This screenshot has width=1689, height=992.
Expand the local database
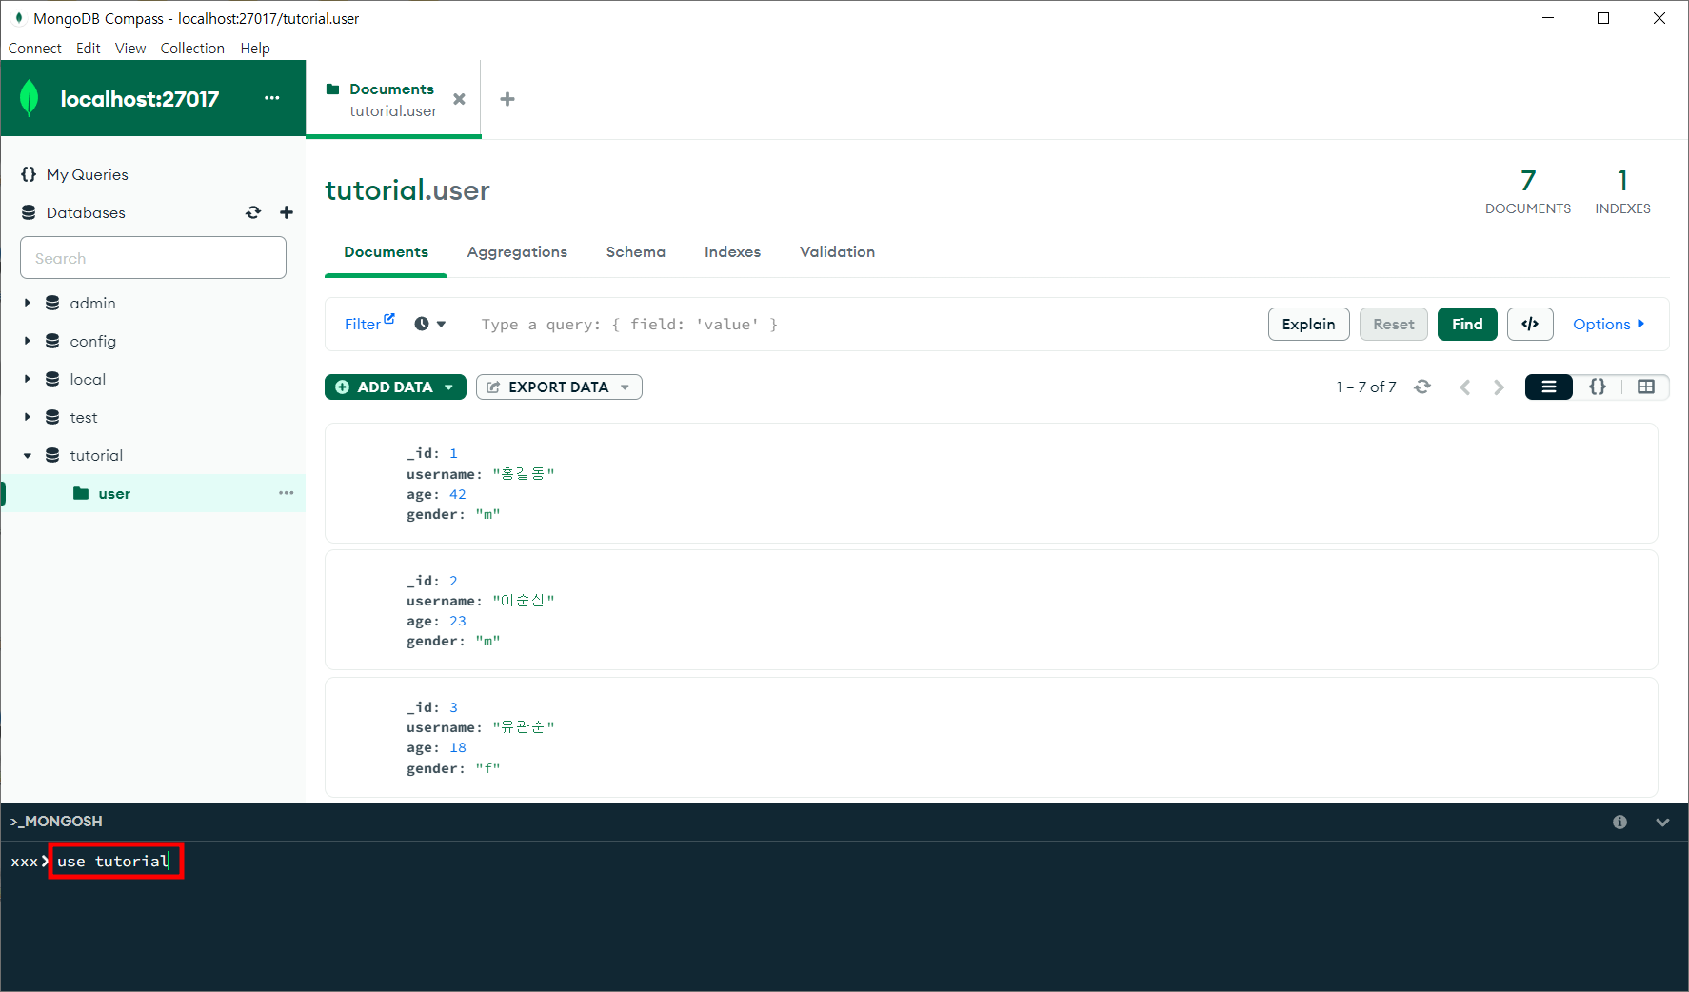[x=28, y=379]
